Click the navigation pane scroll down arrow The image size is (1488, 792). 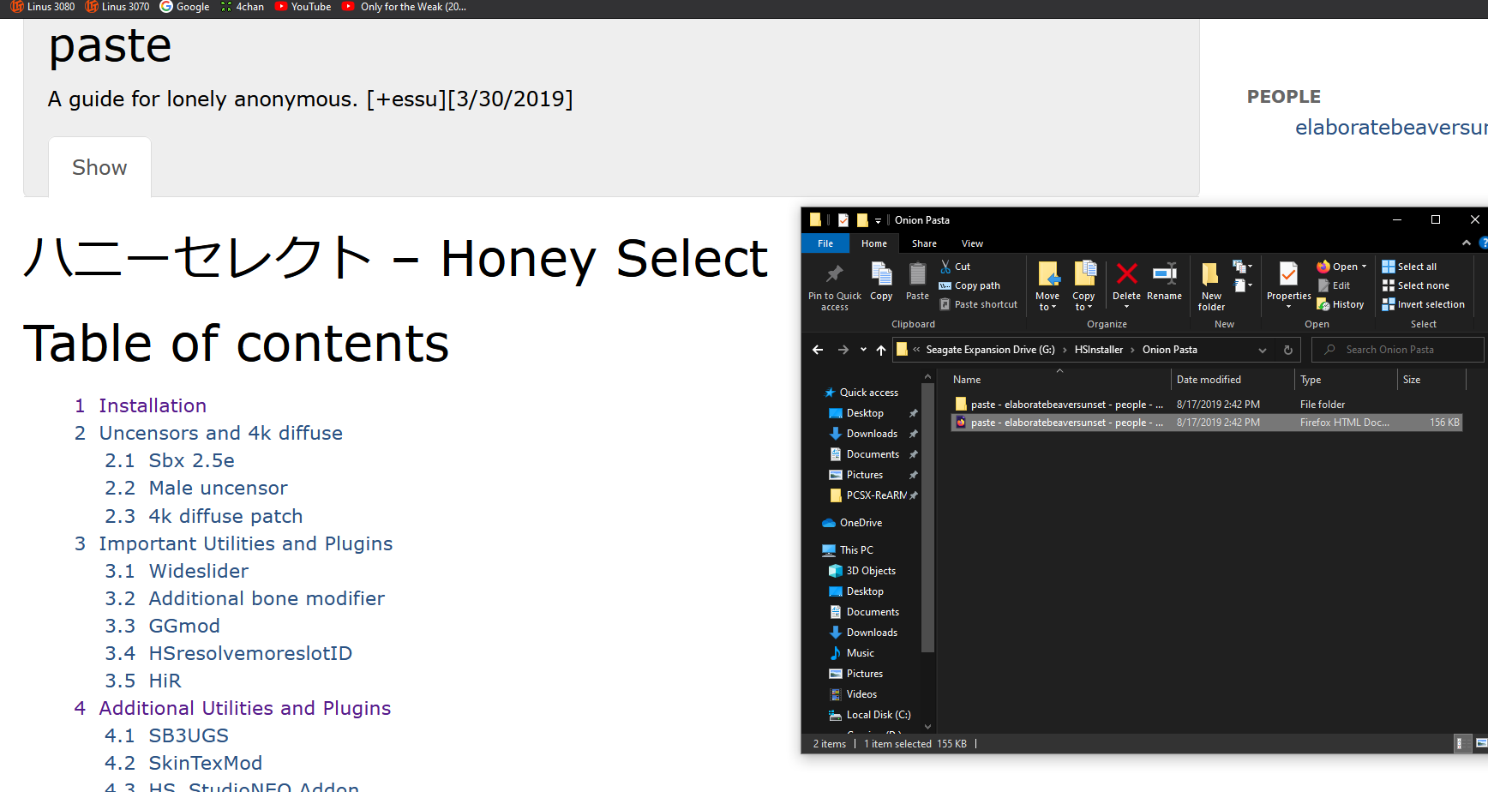tap(927, 727)
